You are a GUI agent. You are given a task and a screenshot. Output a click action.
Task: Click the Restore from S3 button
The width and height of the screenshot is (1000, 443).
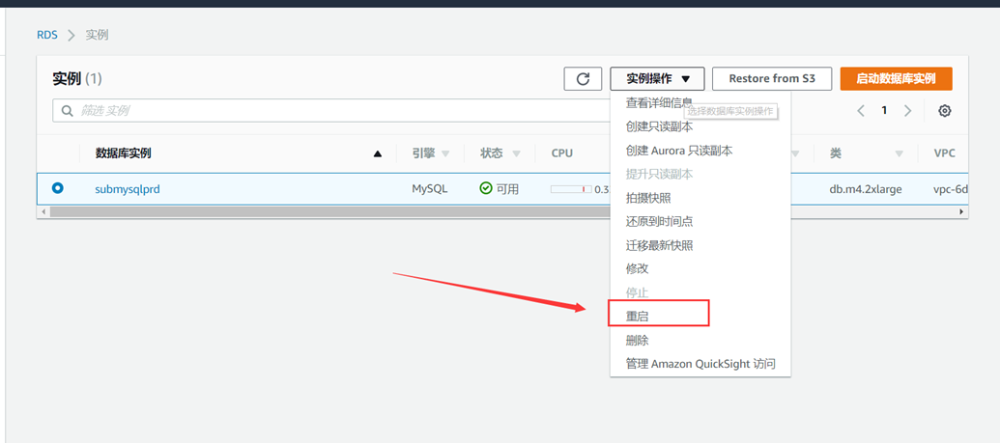(771, 79)
